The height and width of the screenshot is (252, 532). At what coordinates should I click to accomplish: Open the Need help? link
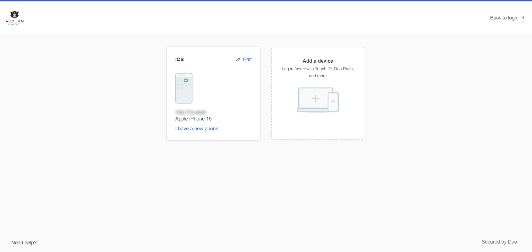coord(24,243)
